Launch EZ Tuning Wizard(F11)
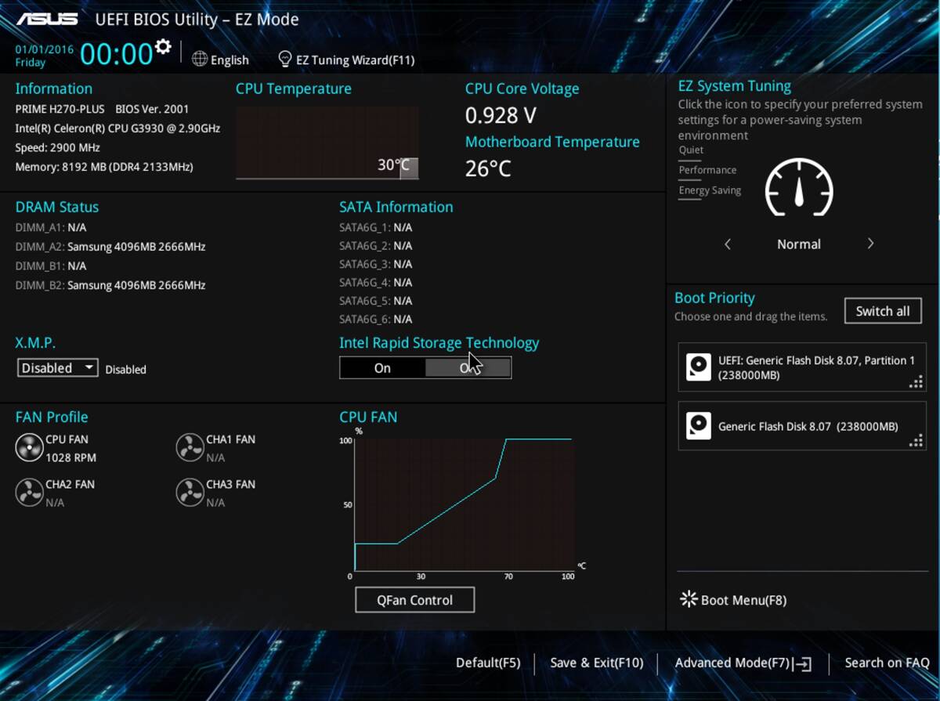This screenshot has width=940, height=701. pos(347,60)
